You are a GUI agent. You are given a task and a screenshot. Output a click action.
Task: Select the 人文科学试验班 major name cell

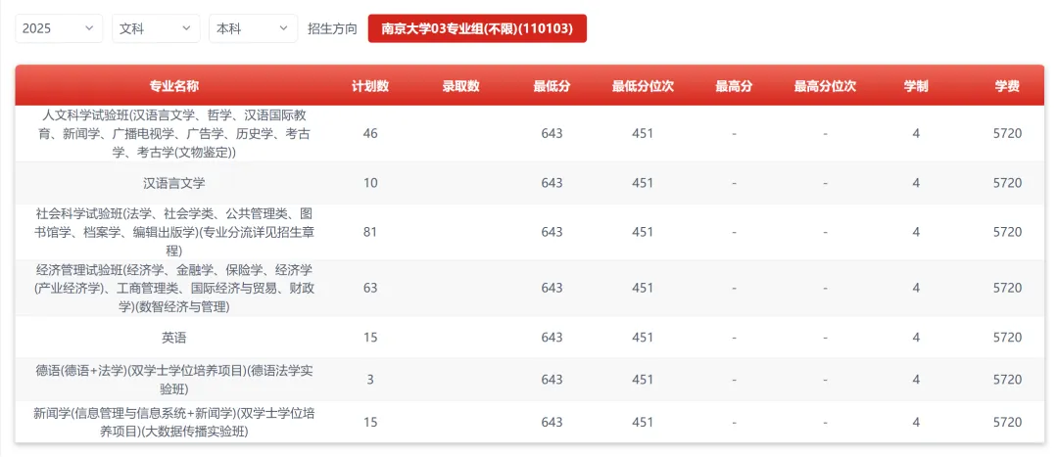click(174, 133)
